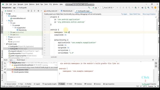
Task: Open the VCS menu
Action: (x=50, y=4)
